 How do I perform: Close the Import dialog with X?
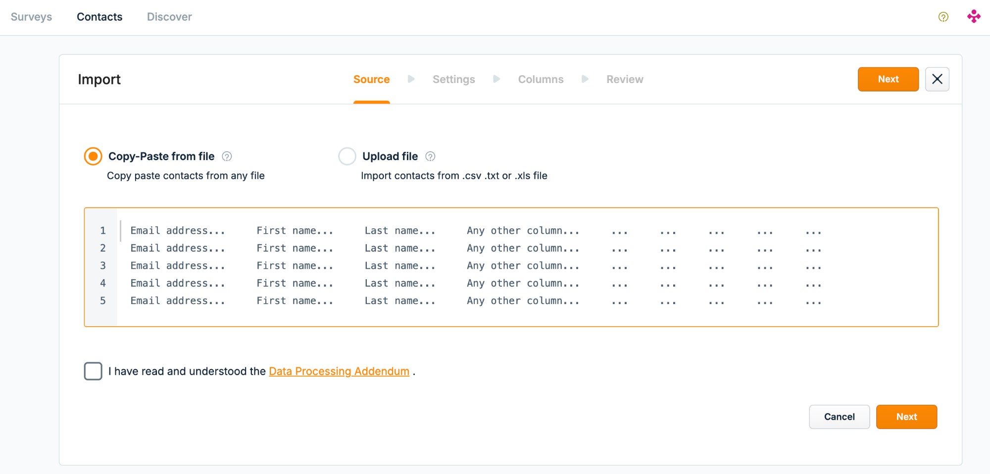pos(937,79)
